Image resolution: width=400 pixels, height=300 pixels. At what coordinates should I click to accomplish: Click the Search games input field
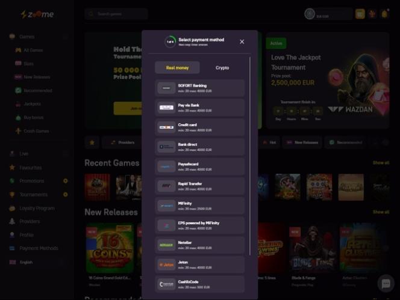(116, 14)
